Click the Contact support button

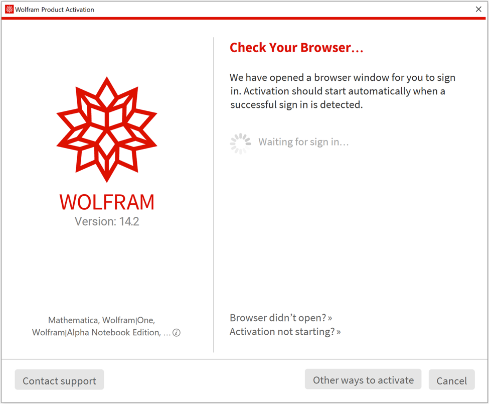pyautogui.click(x=59, y=380)
